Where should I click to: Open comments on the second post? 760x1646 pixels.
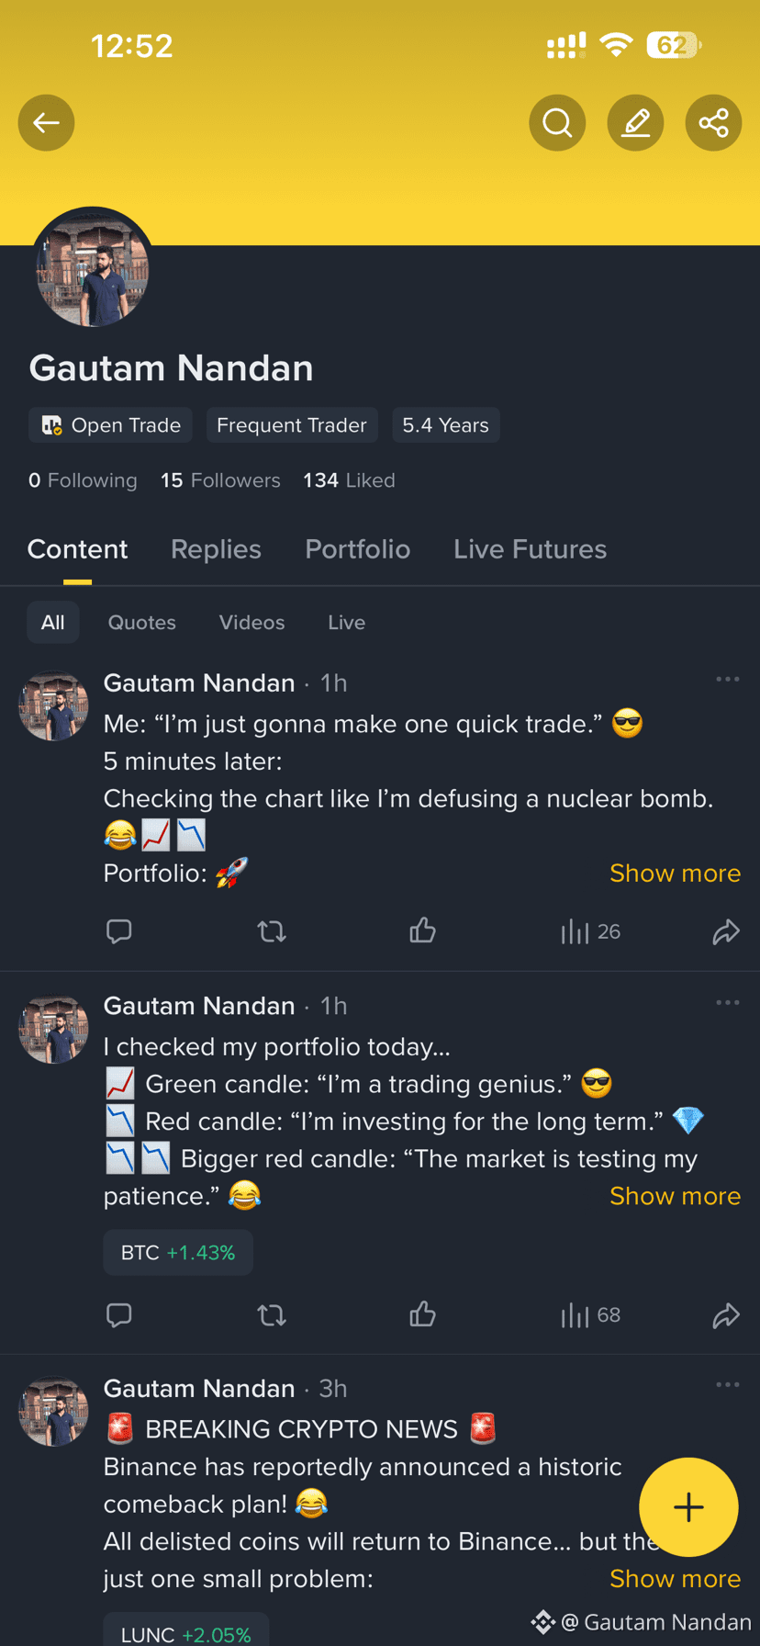(119, 1315)
